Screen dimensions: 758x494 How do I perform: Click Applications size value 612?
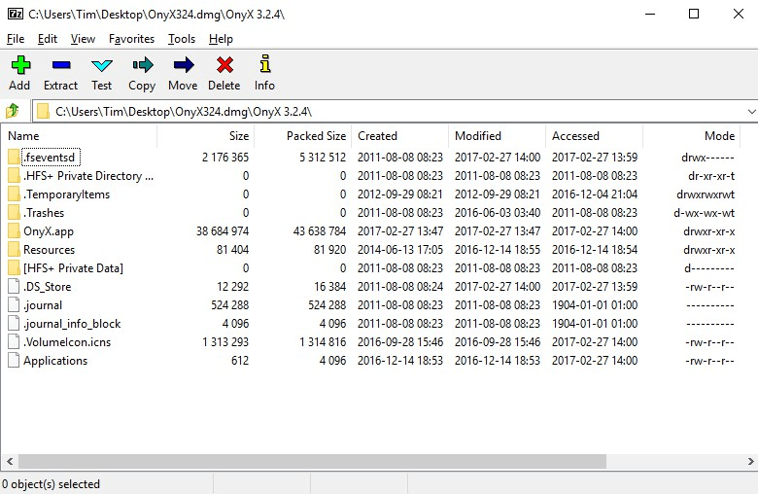[240, 361]
